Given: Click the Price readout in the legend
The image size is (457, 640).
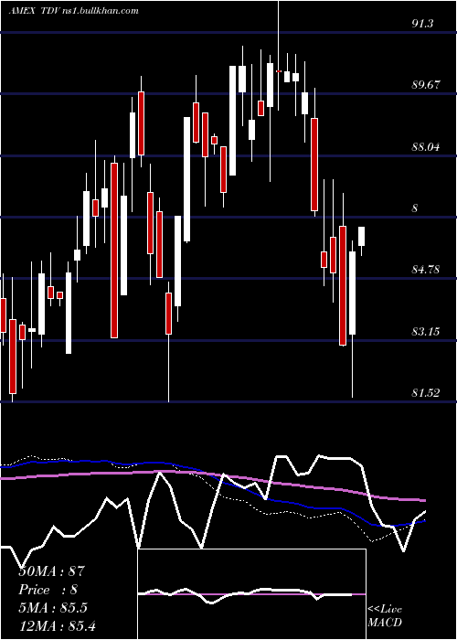Looking at the screenshot, I should coord(48,590).
